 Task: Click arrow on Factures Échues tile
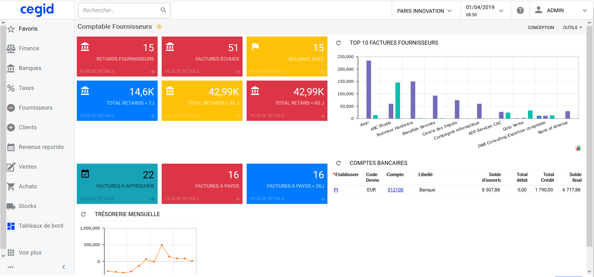coord(237,72)
